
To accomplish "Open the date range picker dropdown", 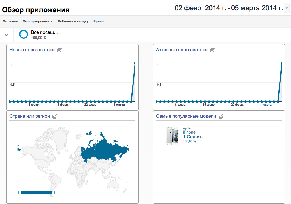I will (x=231, y=8).
